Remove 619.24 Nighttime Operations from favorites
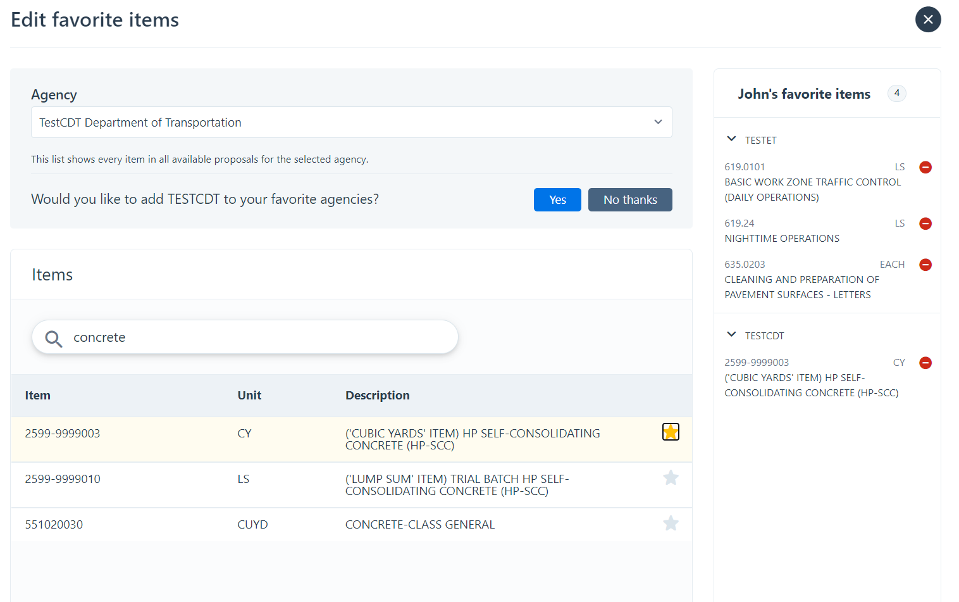The width and height of the screenshot is (959, 602). point(925,224)
